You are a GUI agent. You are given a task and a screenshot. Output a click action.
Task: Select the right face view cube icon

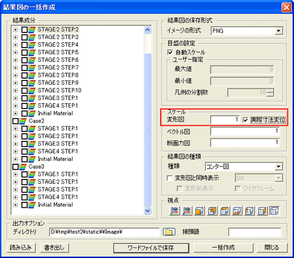(x=262, y=211)
